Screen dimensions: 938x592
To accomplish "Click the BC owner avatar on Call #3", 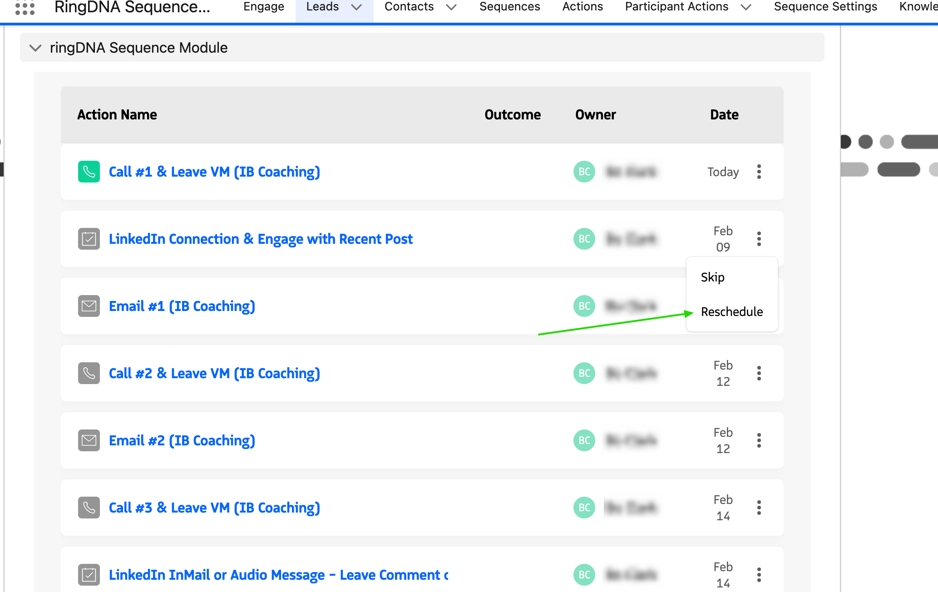I will 584,508.
